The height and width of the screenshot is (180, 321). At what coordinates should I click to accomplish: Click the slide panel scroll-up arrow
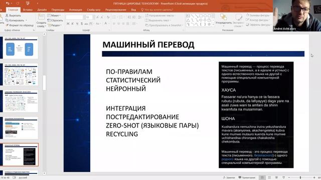(x=44, y=34)
